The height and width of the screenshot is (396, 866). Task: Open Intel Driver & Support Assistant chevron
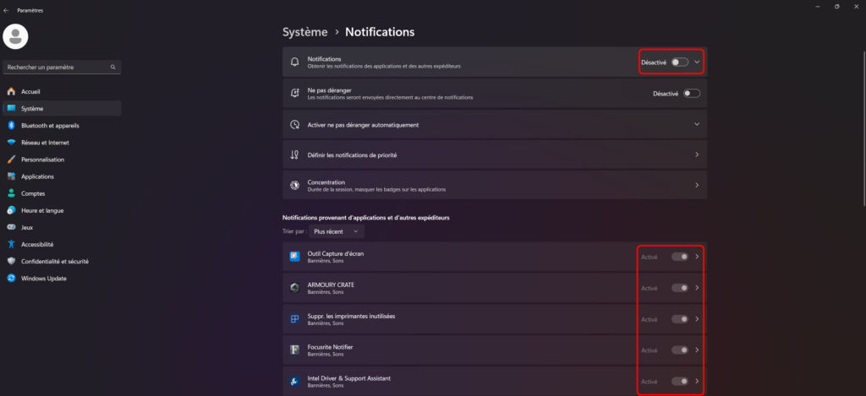point(697,381)
